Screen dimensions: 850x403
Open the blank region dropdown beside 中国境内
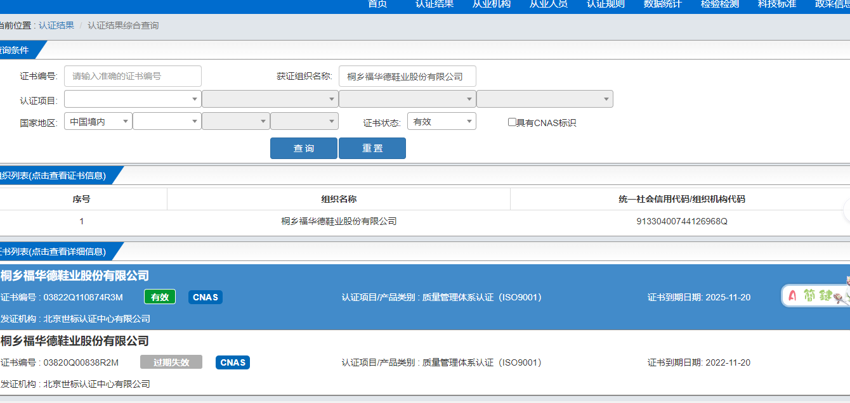(x=167, y=121)
